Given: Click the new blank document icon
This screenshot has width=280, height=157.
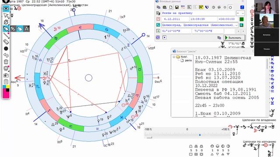Looking at the screenshot, I should point(171,7).
